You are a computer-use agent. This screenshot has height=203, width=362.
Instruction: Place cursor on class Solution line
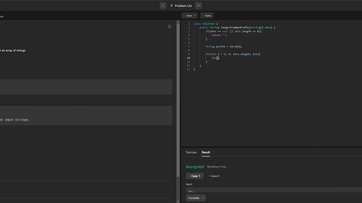tap(205, 24)
